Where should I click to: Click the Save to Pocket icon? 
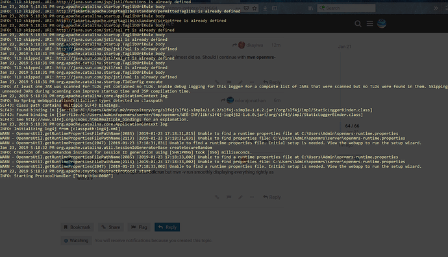(246, 8)
